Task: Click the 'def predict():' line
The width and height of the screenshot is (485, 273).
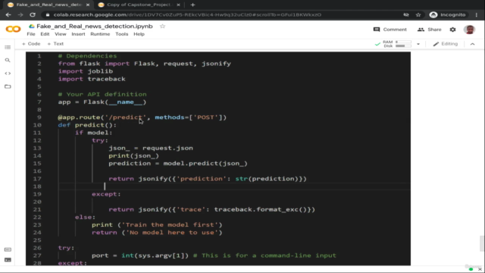Action: click(87, 125)
